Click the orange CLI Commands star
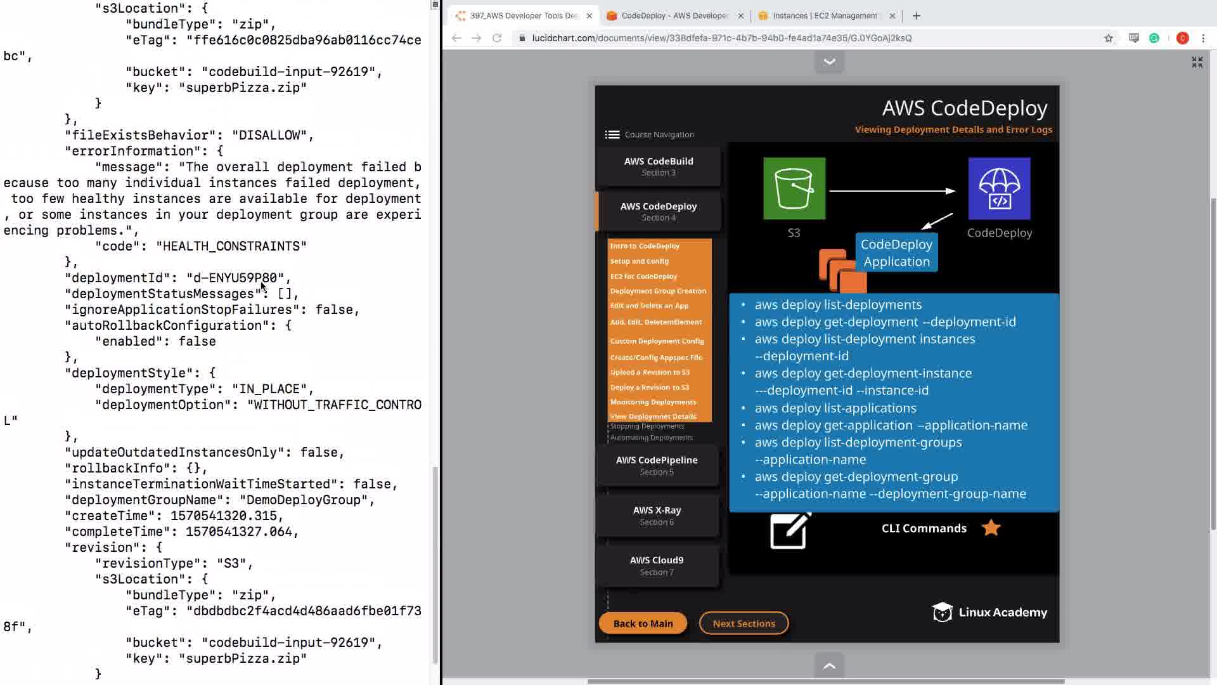 tap(991, 528)
